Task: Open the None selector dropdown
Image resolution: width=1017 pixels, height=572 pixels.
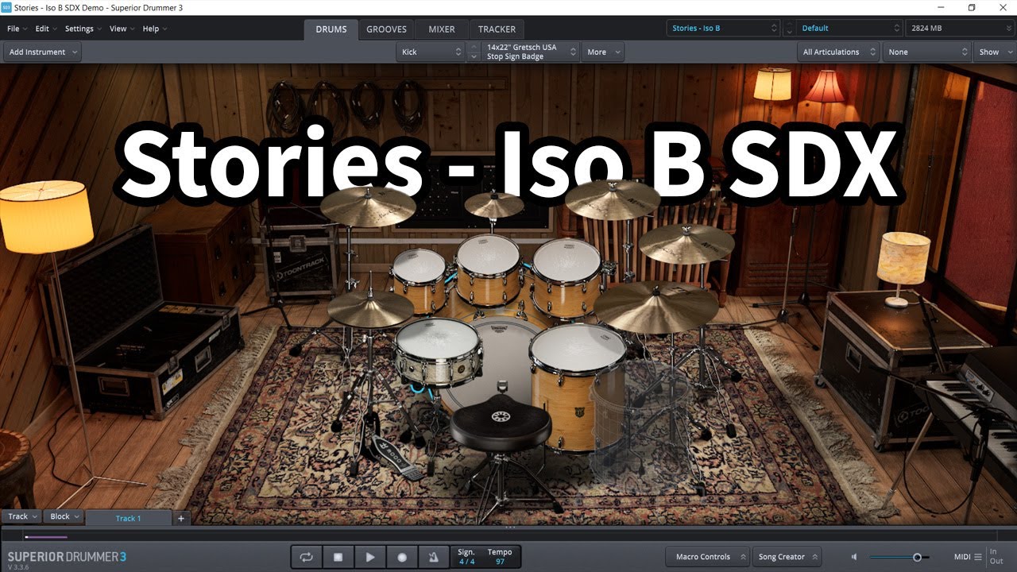Action: 926,52
